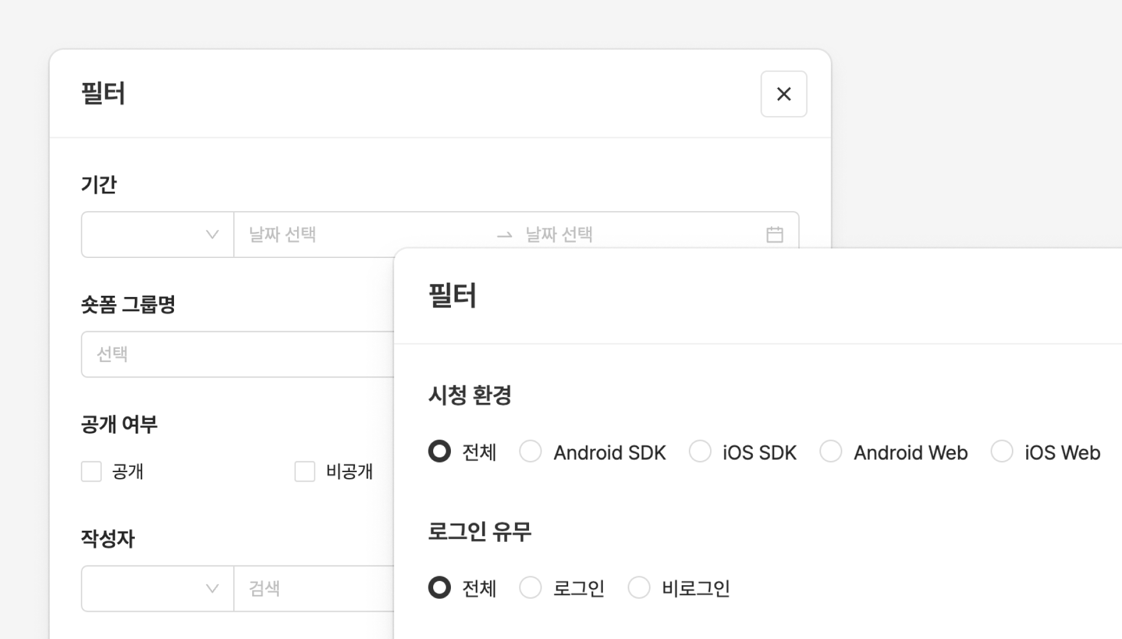Expand the 기간 period type dropdown
This screenshot has height=639, width=1122.
[157, 235]
